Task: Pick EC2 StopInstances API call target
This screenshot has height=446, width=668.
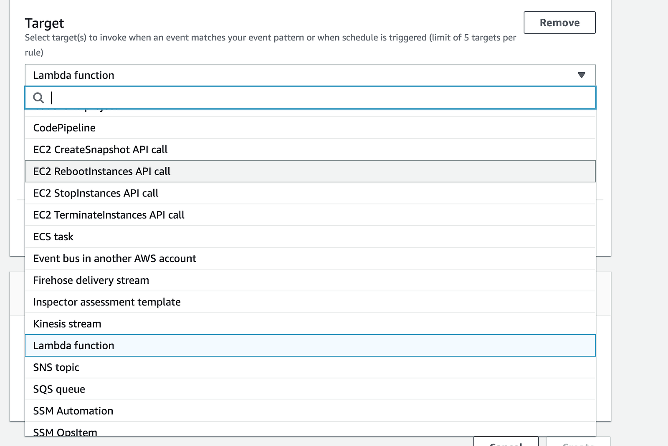Action: [x=96, y=193]
